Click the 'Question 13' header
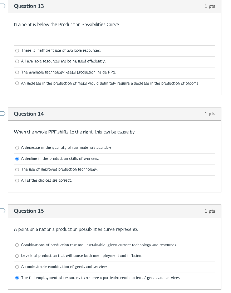Image resolution: width=231 pixels, height=293 pixels. (29, 6)
